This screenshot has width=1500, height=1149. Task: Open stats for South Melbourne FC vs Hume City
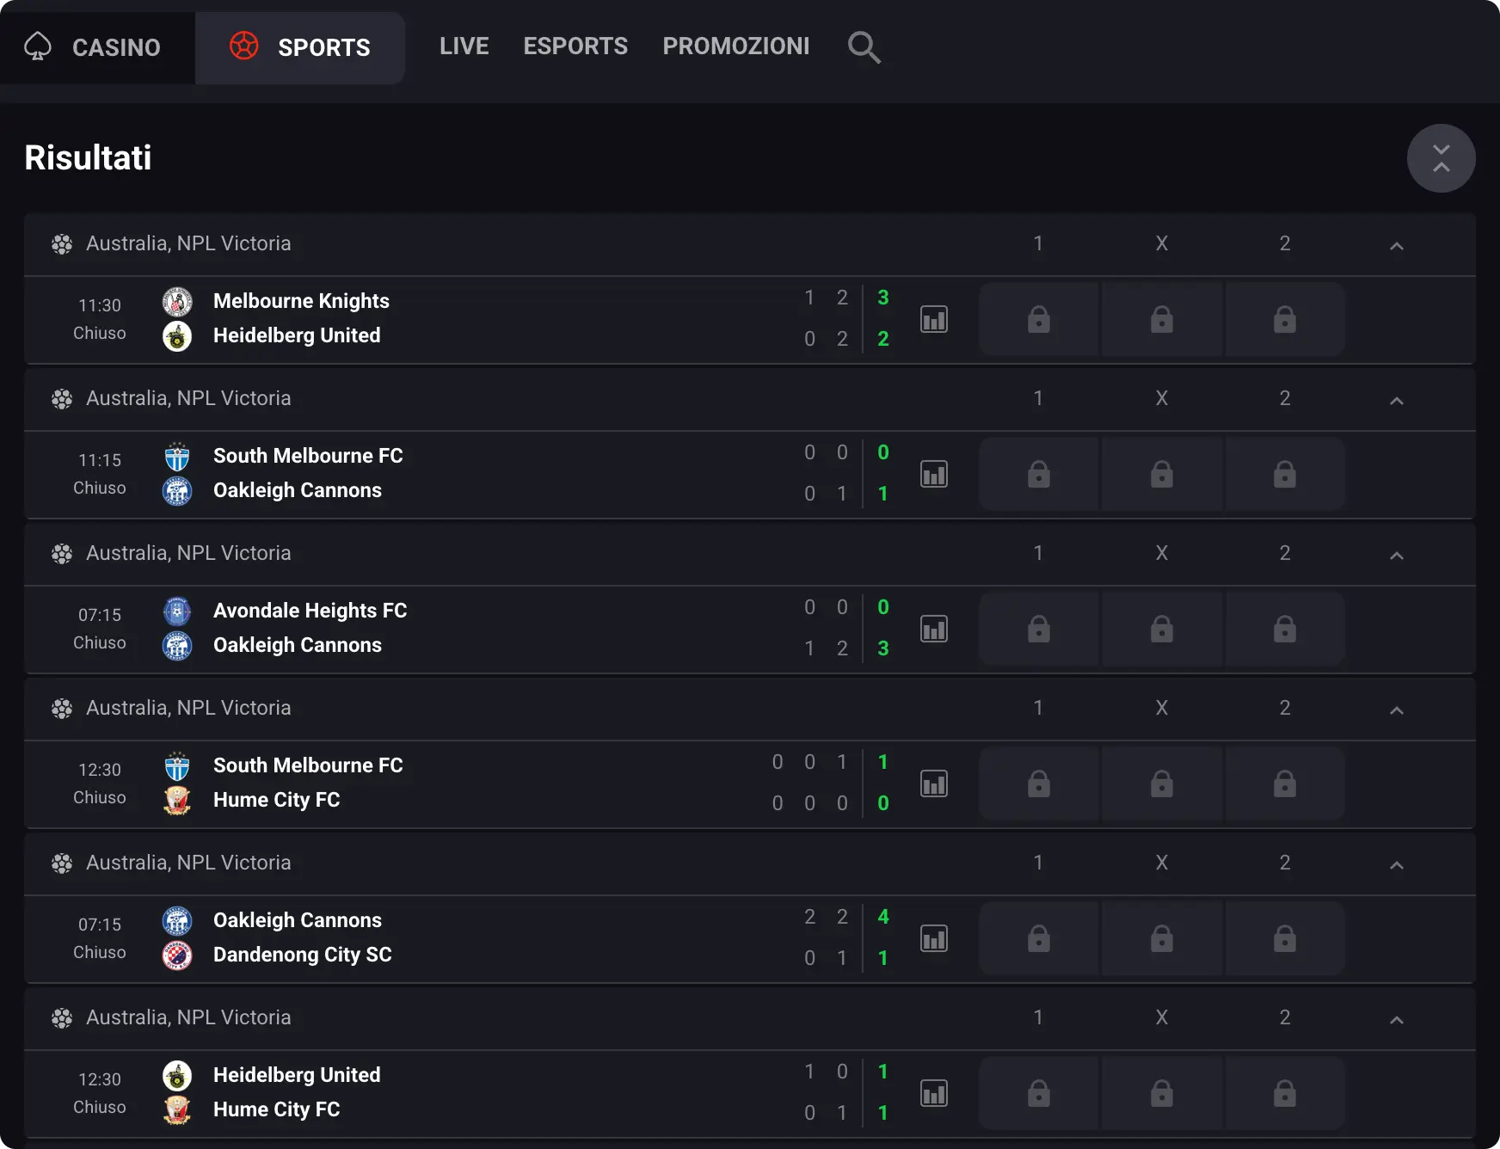(x=934, y=783)
